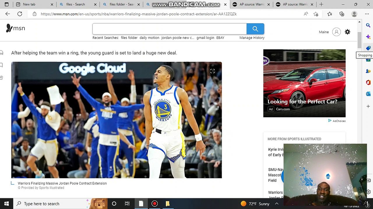
Task: Open the Manage History link
Action: tap(252, 38)
